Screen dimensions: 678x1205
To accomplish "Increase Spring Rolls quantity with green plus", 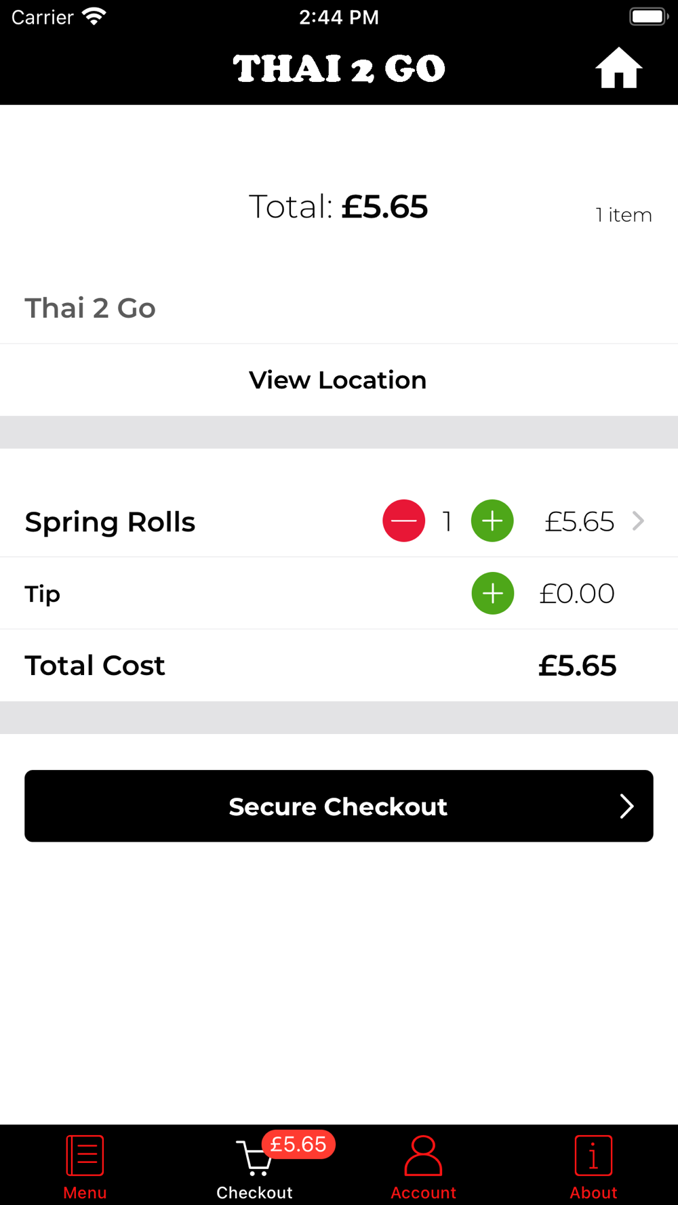I will pyautogui.click(x=492, y=520).
